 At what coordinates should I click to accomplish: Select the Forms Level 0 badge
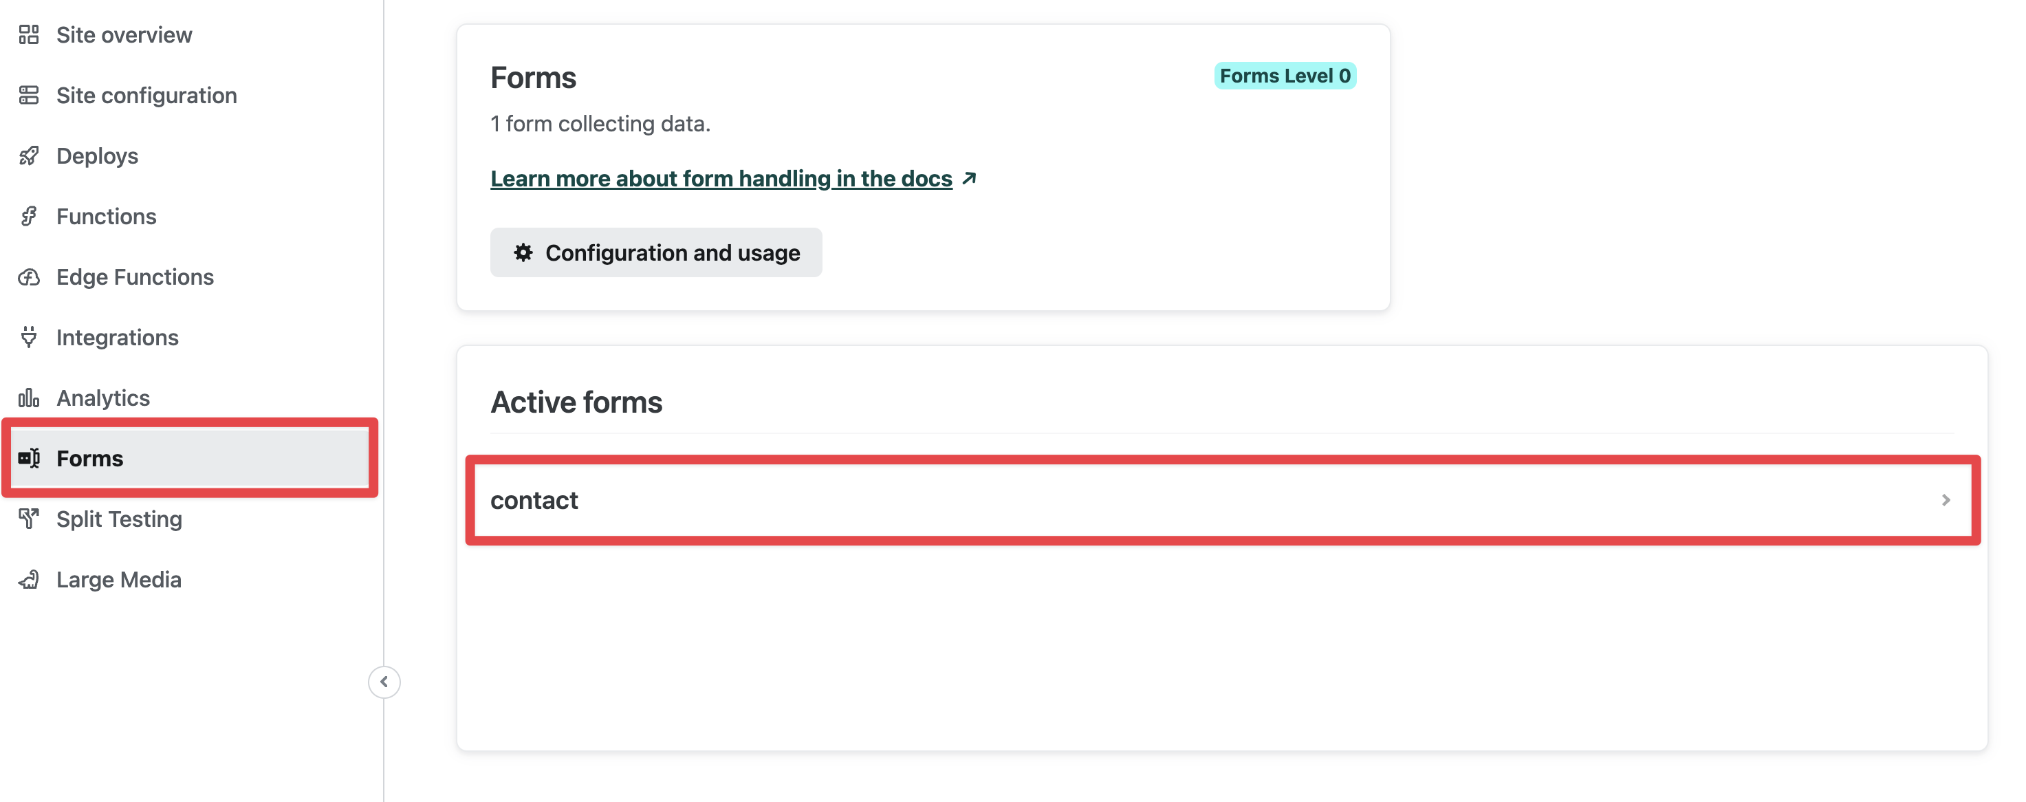pos(1285,76)
